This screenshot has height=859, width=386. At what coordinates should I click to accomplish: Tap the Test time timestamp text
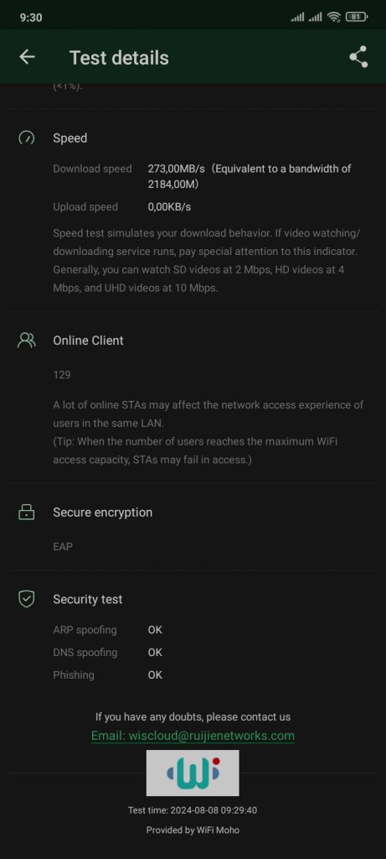pyautogui.click(x=193, y=810)
